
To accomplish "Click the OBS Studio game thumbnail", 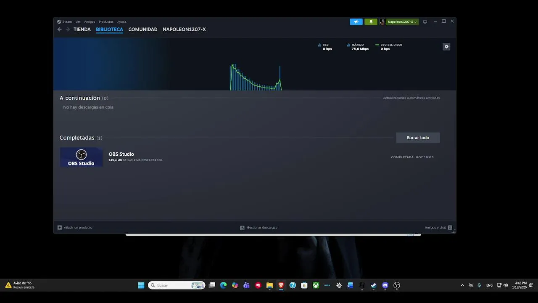I will [81, 157].
